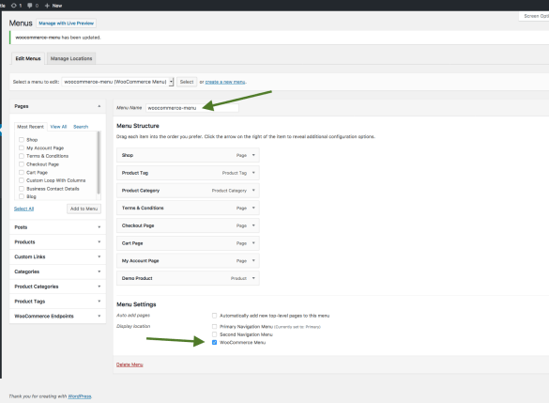Viewport: 549px width, 403px height.
Task: Expand the Product Tag menu item arrow
Action: click(x=253, y=173)
